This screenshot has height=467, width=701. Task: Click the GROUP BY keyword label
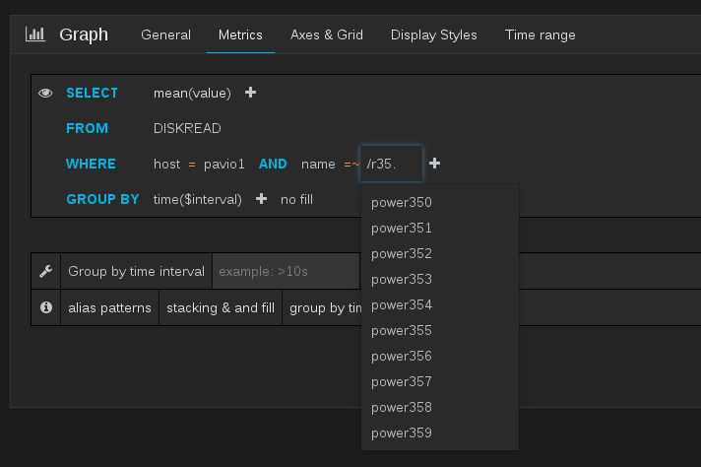point(102,199)
